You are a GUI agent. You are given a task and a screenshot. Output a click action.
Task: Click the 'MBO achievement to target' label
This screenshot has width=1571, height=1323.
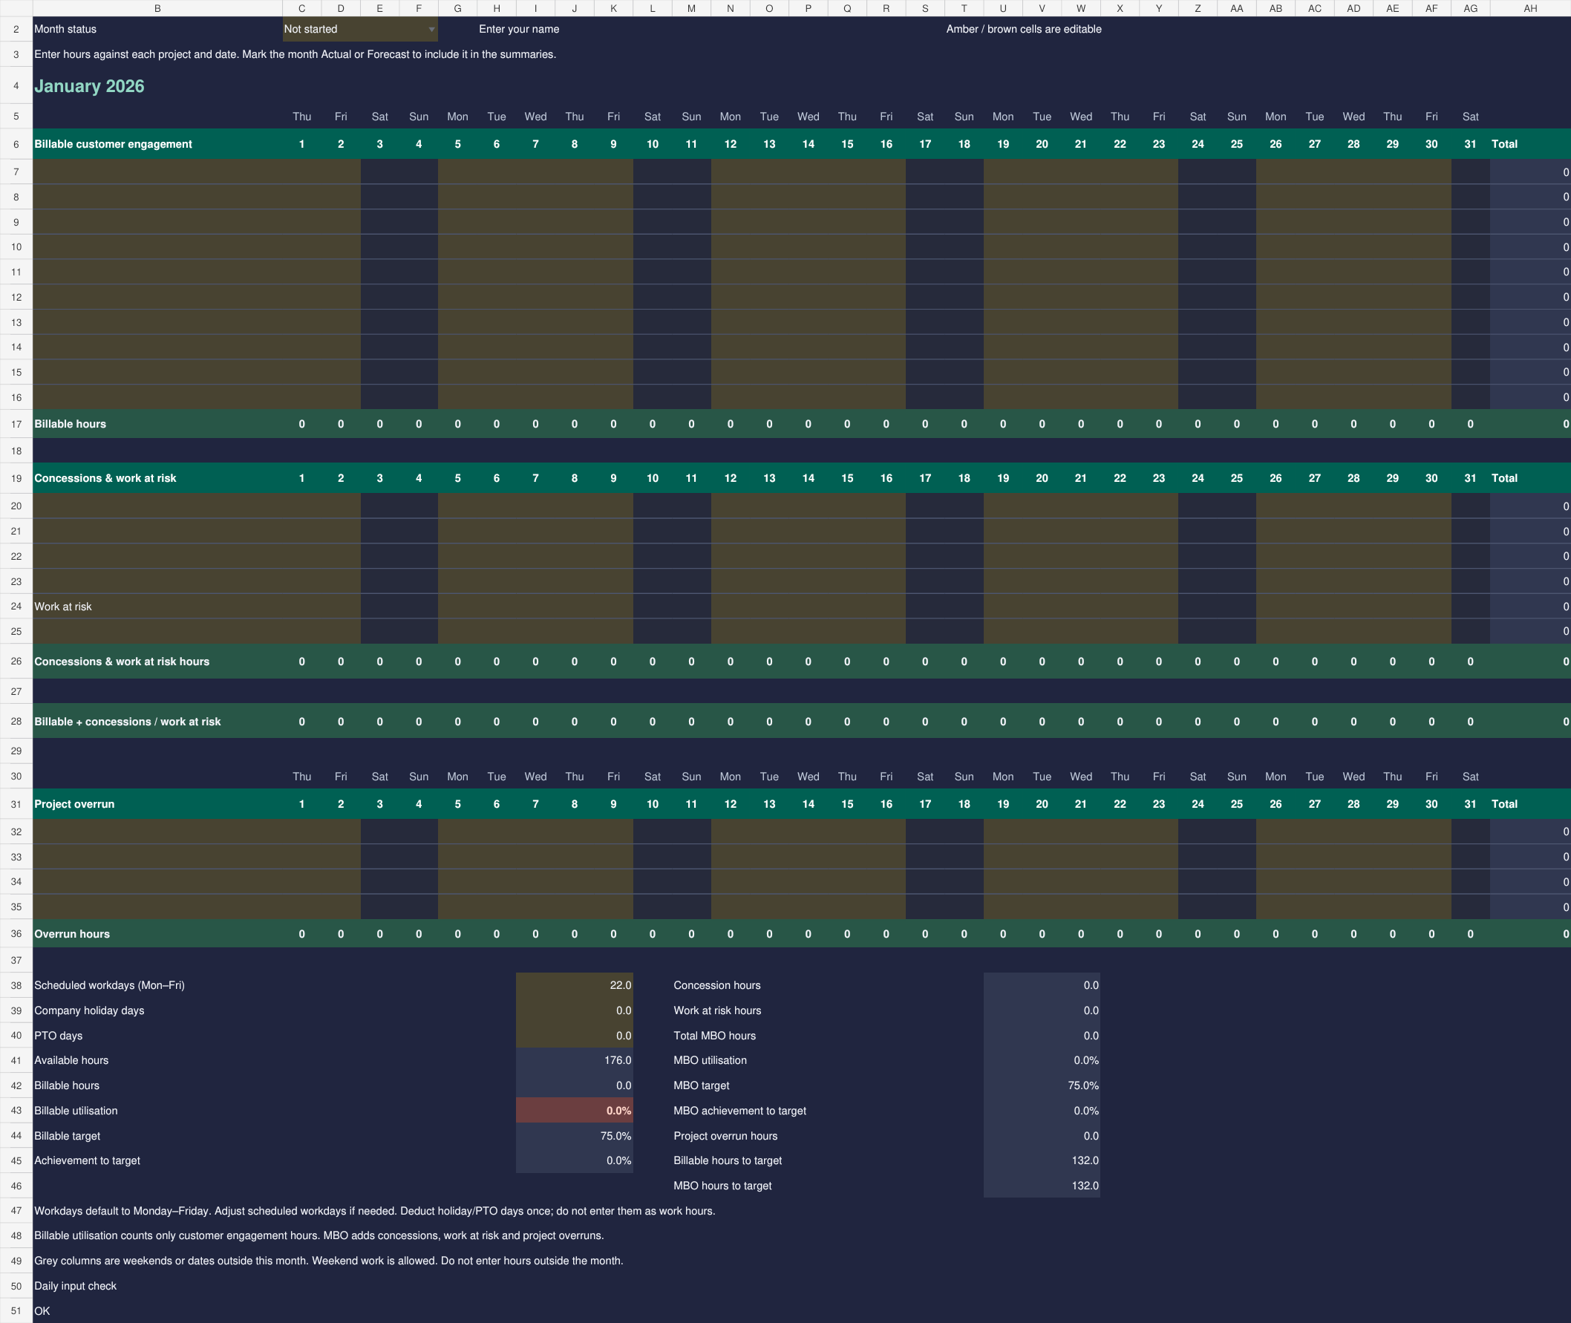point(739,1111)
